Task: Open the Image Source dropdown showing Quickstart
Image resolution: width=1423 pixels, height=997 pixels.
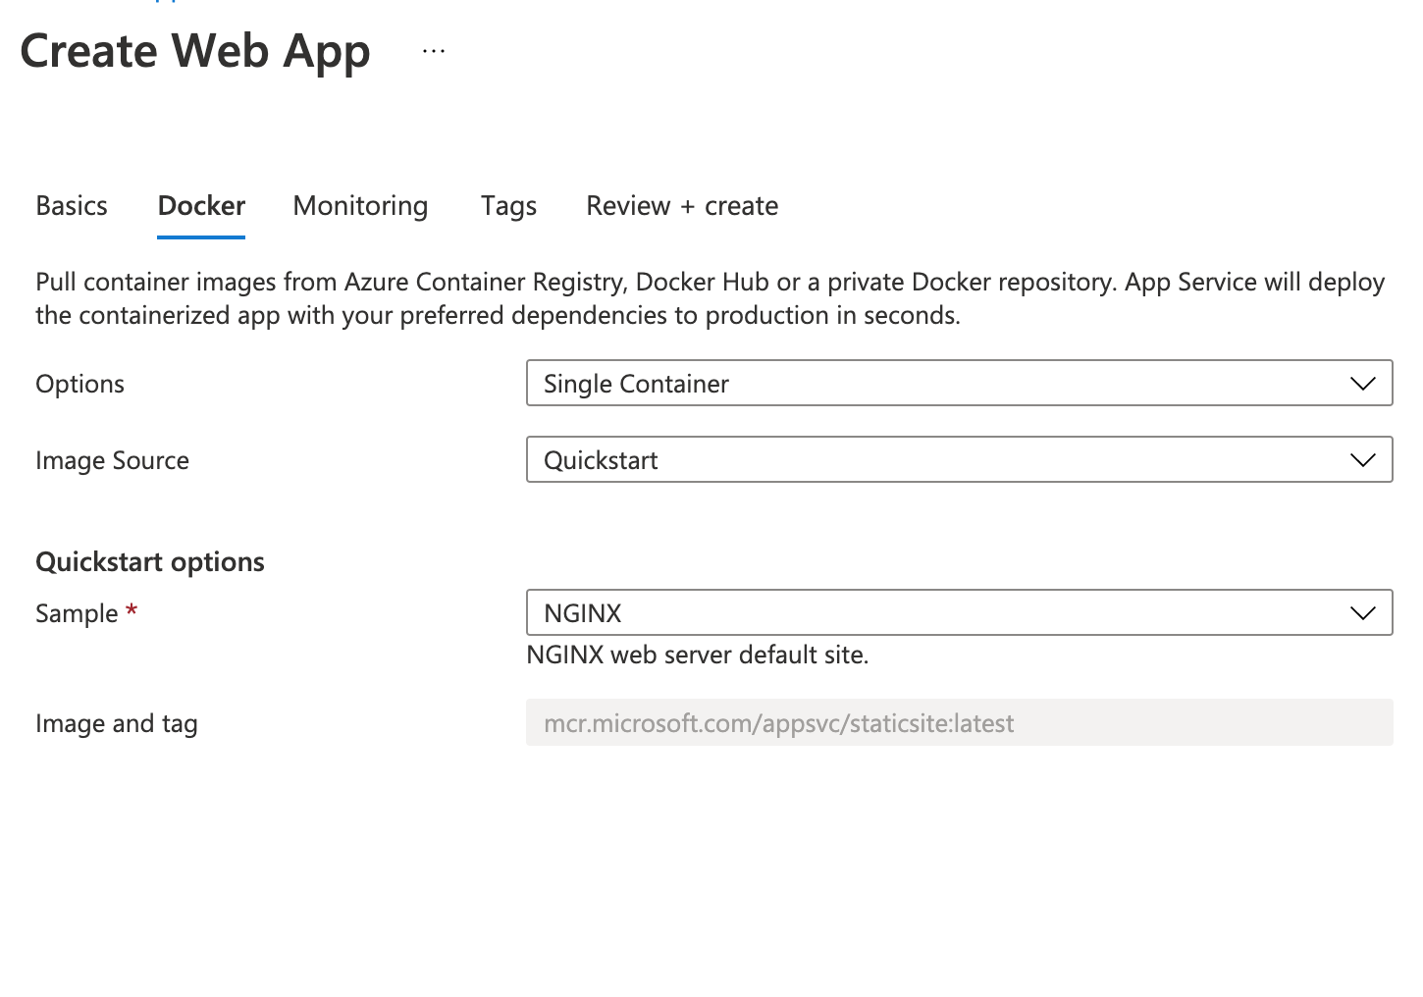Action: pyautogui.click(x=960, y=459)
